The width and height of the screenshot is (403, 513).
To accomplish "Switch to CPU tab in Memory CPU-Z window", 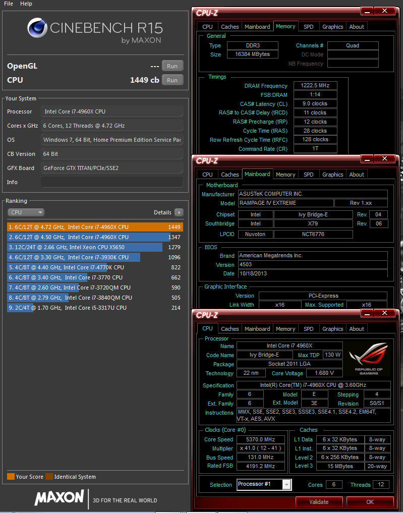I will click(207, 27).
